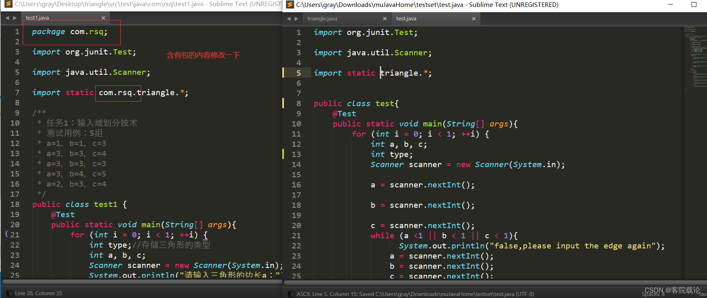Click the horizontal scrollbar in the left editor

coord(142,281)
